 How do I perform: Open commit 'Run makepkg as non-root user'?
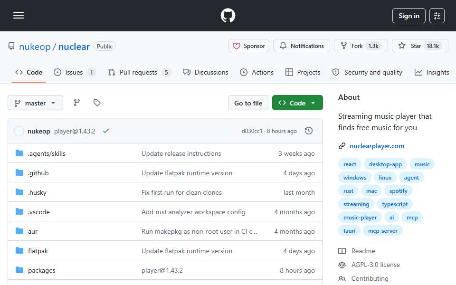click(x=199, y=231)
